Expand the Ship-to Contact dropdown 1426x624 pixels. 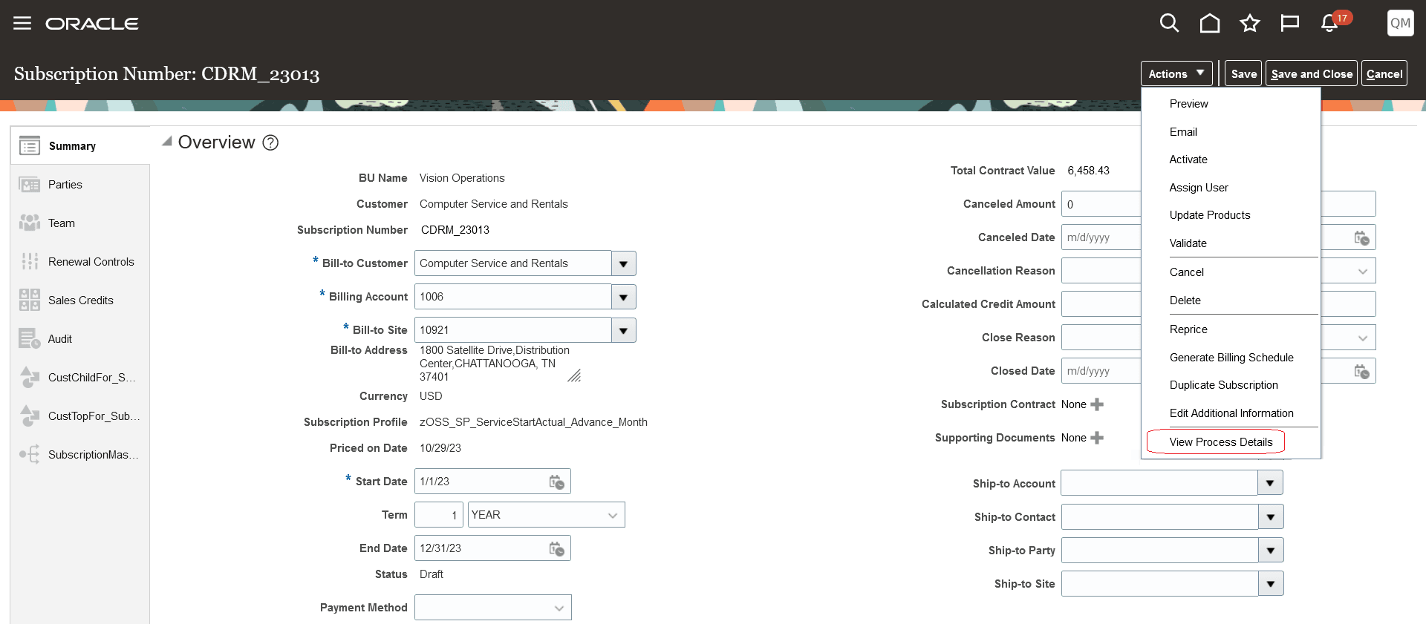pos(1271,516)
